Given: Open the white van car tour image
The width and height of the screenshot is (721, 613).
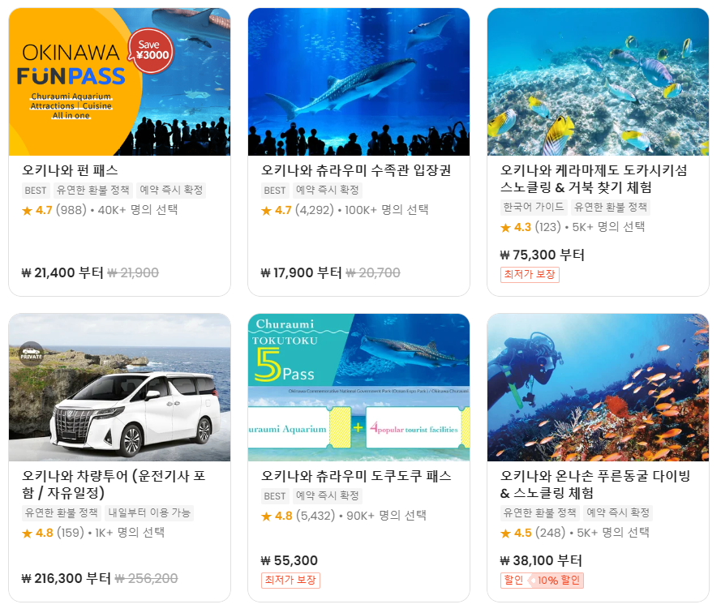Looking at the screenshot, I should 119,388.
